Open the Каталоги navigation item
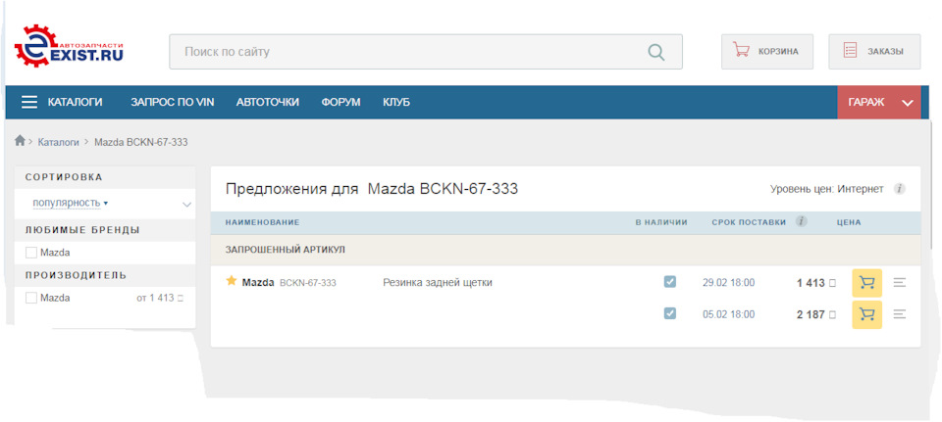 [76, 102]
